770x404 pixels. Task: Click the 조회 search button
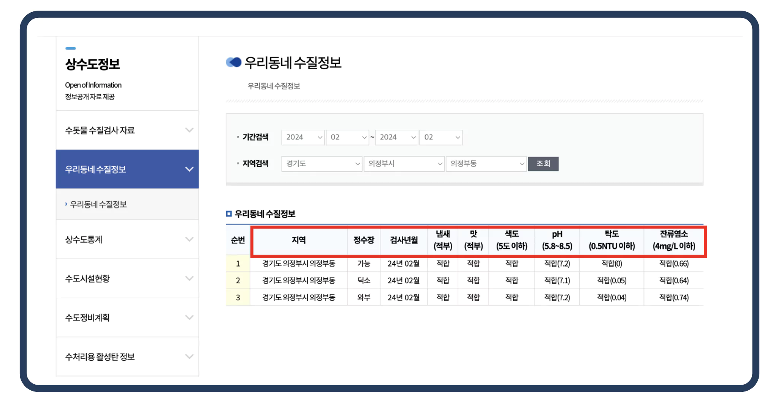click(x=543, y=164)
